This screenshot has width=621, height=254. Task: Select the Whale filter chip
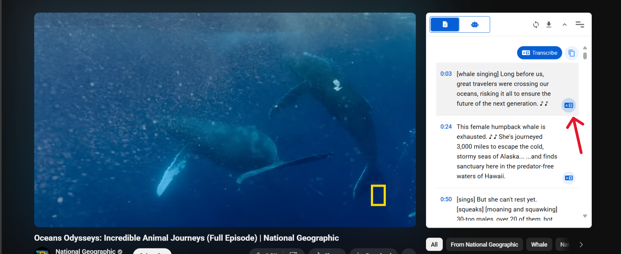coord(539,244)
